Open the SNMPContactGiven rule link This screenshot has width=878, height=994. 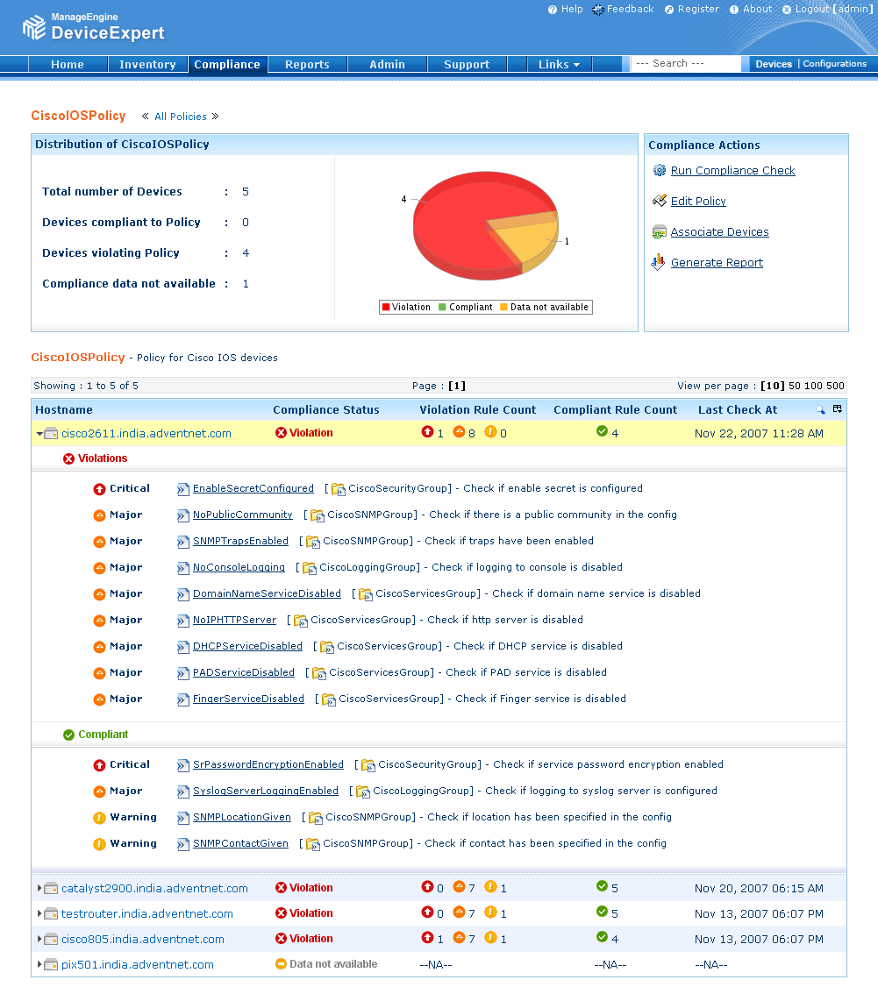[240, 844]
